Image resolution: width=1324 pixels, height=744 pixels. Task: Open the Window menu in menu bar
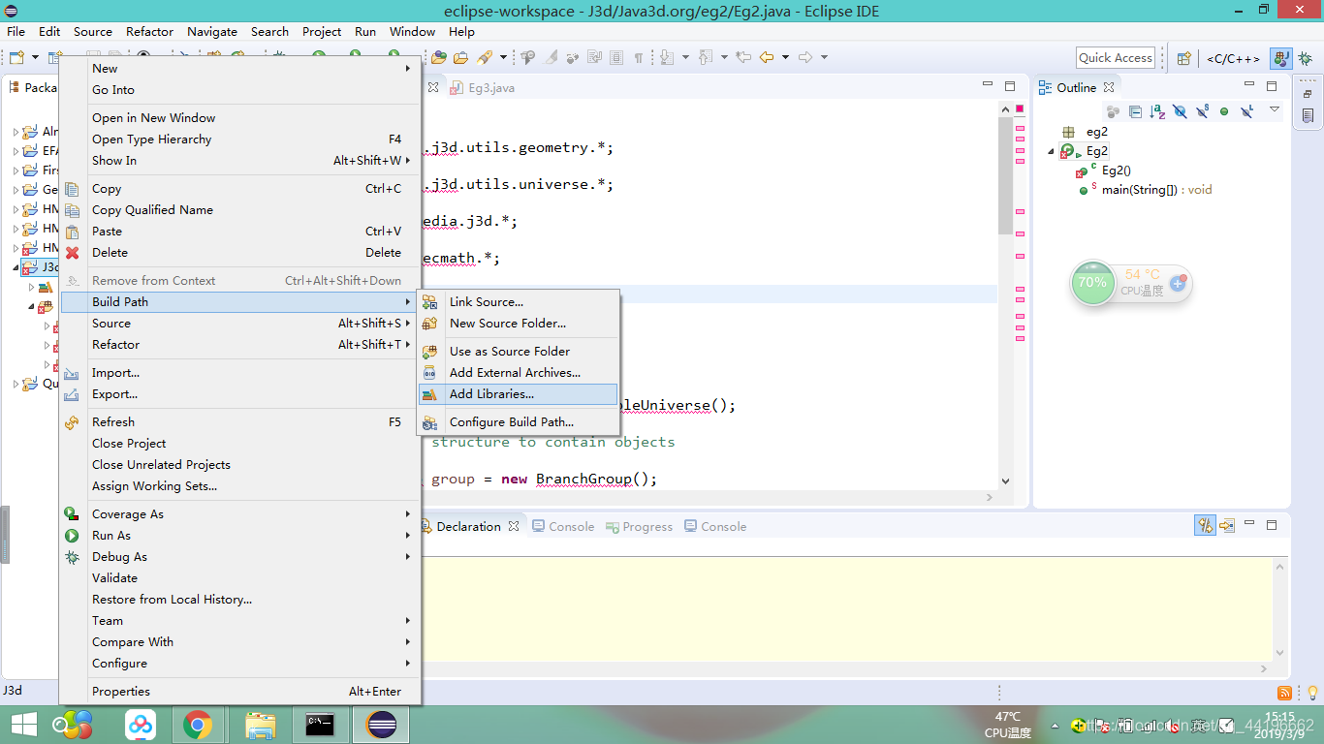(x=412, y=32)
